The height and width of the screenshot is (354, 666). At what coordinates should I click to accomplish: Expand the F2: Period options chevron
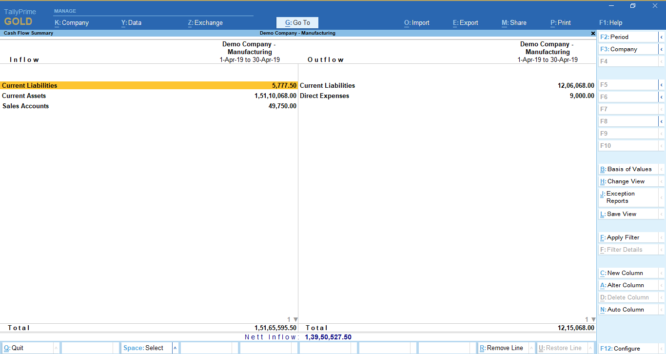[662, 37]
